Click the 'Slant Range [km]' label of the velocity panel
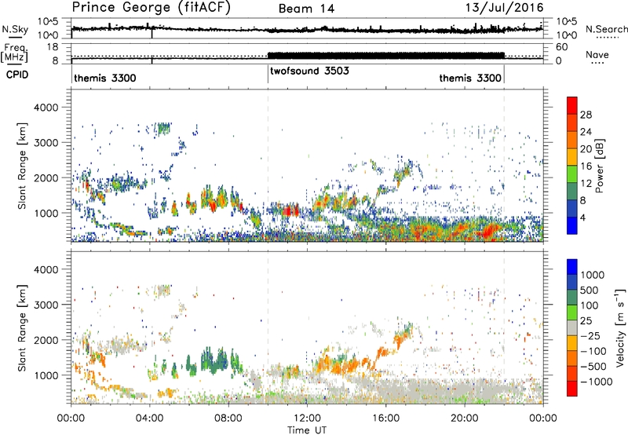 coord(23,328)
